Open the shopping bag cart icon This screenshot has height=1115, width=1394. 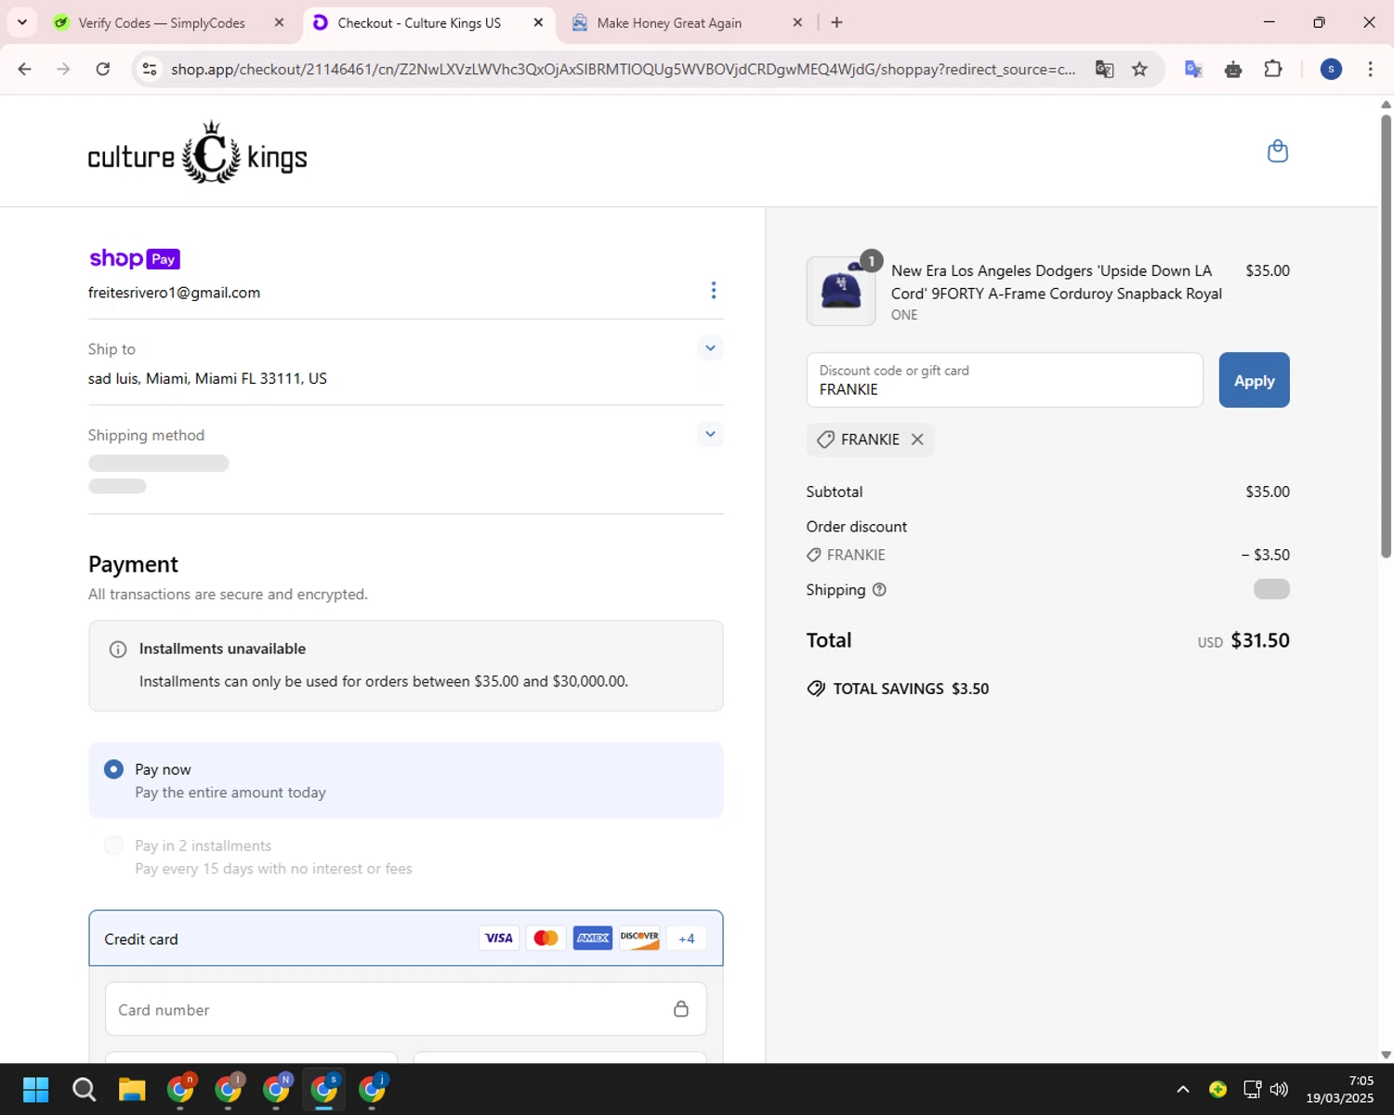pos(1278,151)
